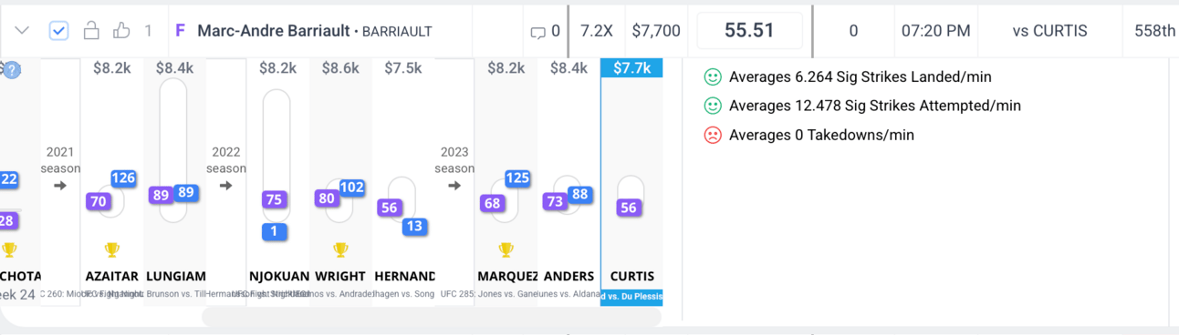This screenshot has height=335, width=1179.
Task: Click the LUNGIAM score range bar
Action: click(173, 150)
